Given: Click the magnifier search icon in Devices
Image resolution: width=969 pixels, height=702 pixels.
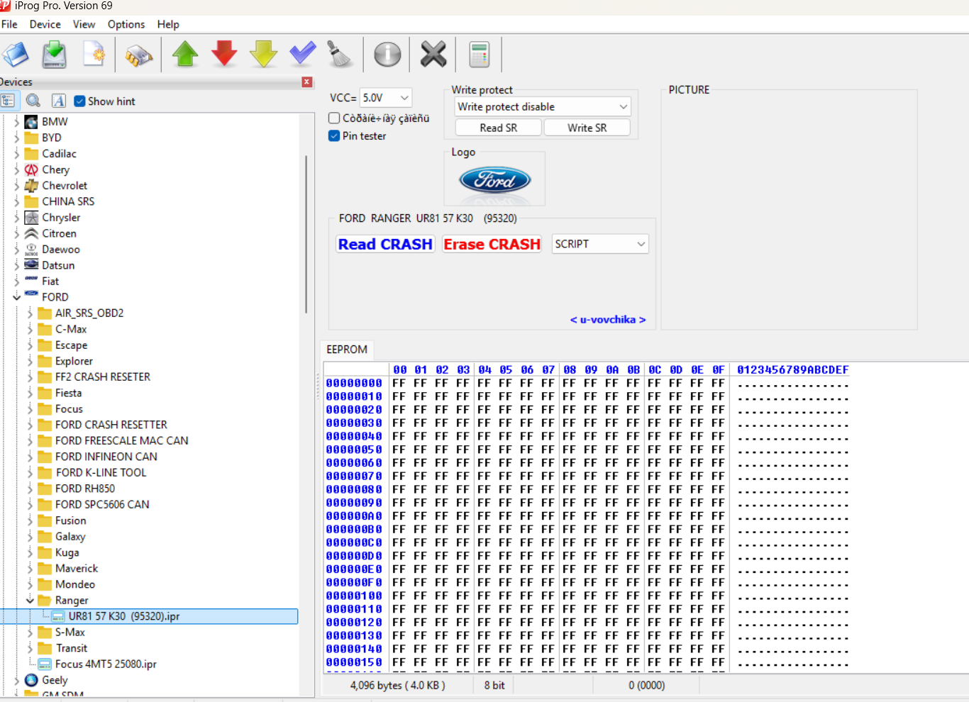Looking at the screenshot, I should 33,101.
